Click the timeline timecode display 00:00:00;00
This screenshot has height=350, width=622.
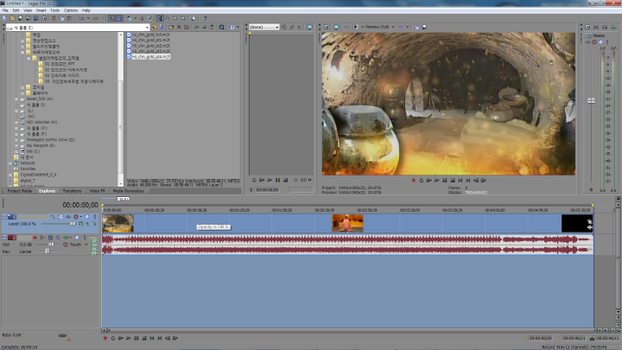coord(80,205)
